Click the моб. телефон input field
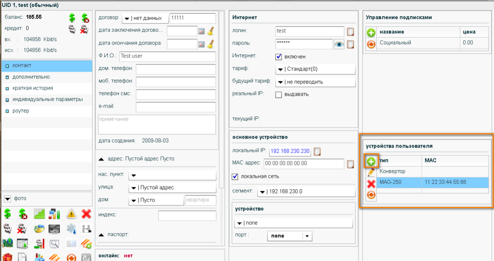Image resolution: width=494 pixels, height=261 pixels. pos(176,82)
